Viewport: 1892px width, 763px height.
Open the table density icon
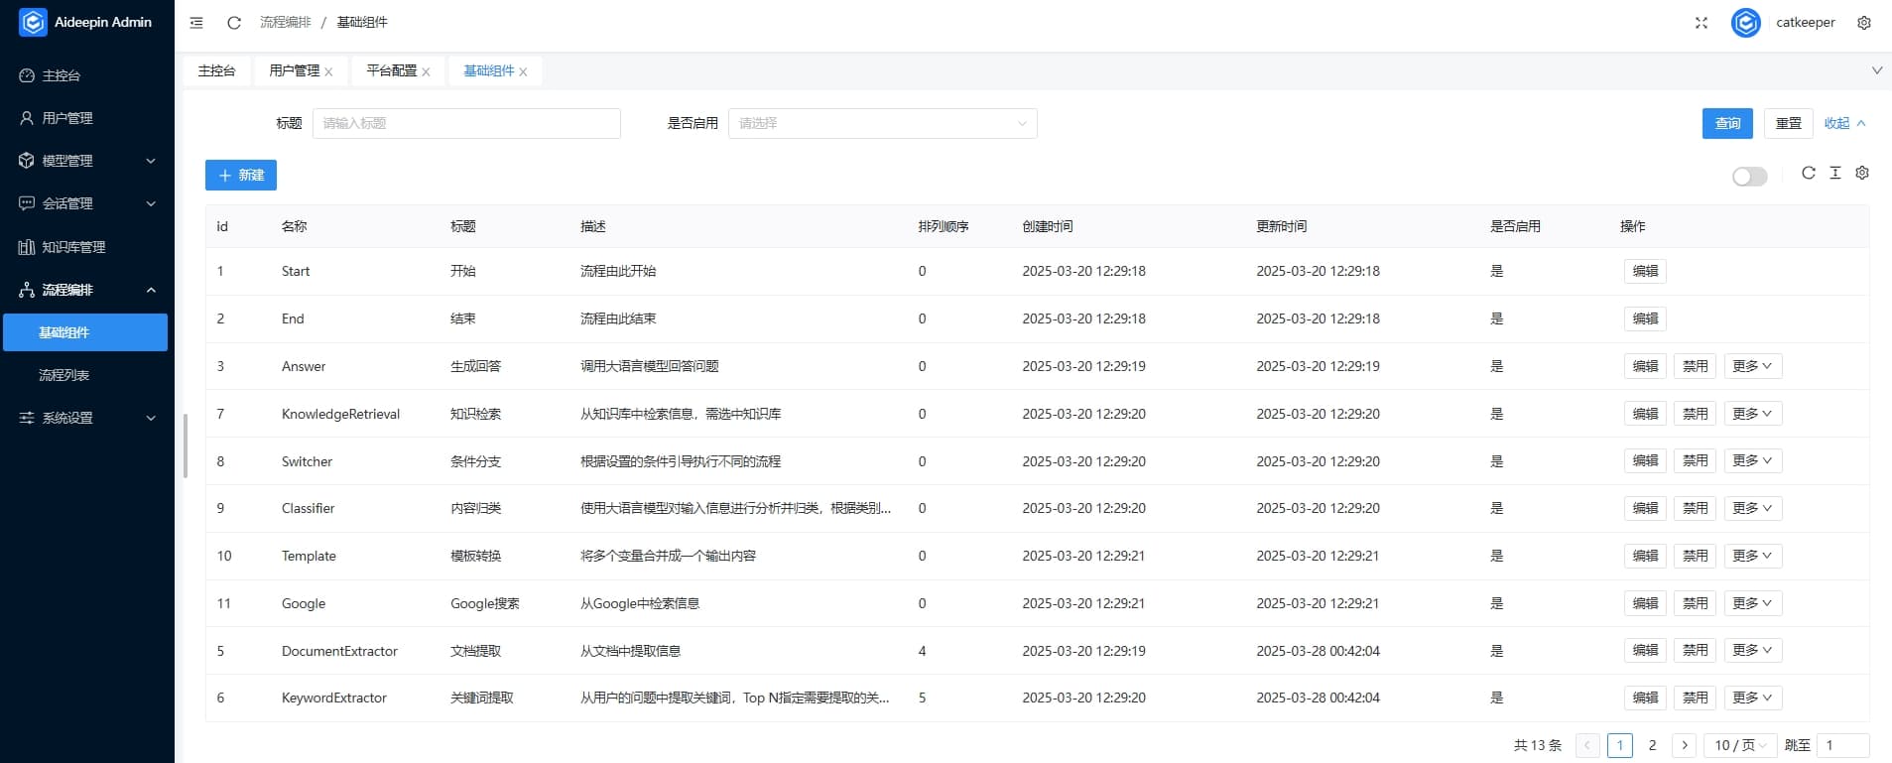(1835, 173)
